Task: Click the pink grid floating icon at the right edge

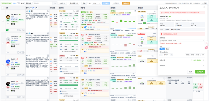Action: tap(206, 43)
